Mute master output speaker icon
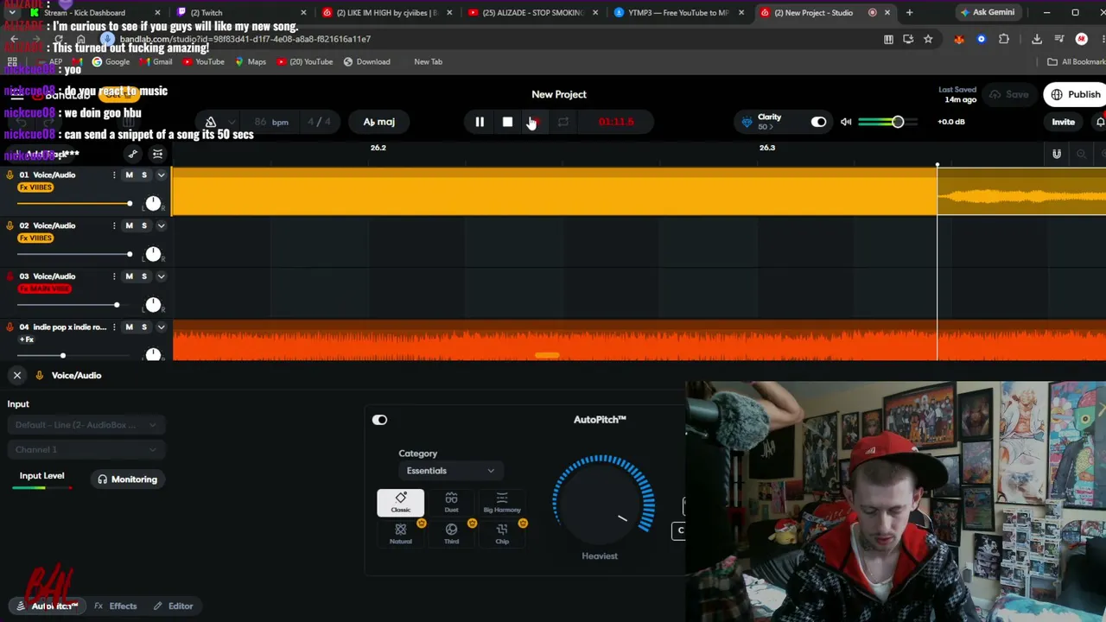 [x=846, y=122]
